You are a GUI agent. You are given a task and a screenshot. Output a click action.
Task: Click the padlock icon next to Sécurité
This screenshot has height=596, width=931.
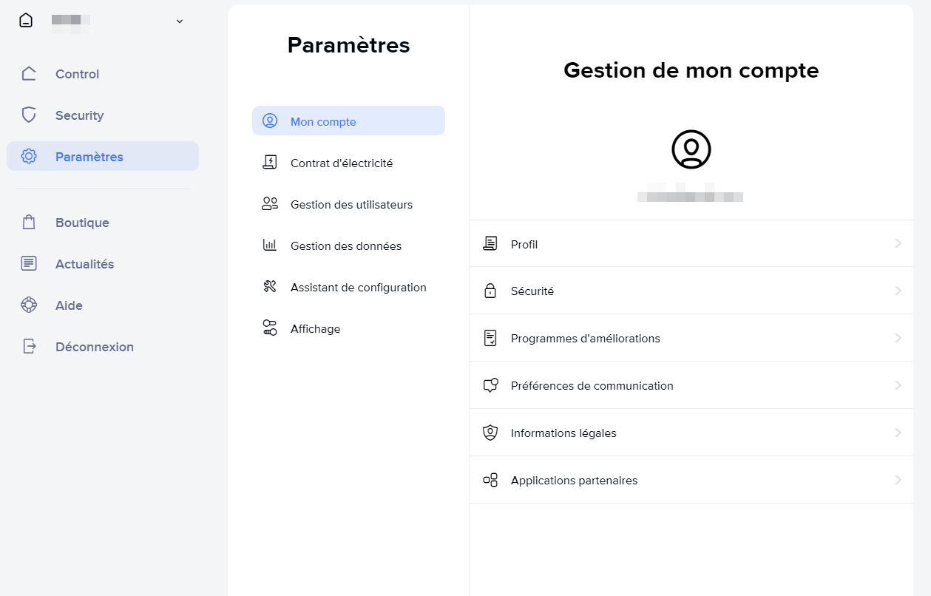pos(490,291)
